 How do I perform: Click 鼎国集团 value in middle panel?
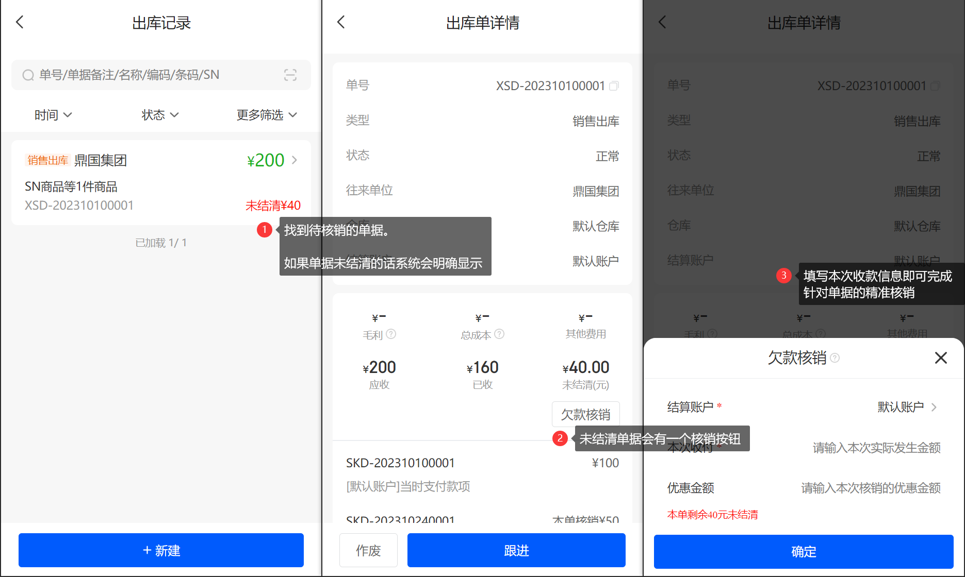point(596,191)
